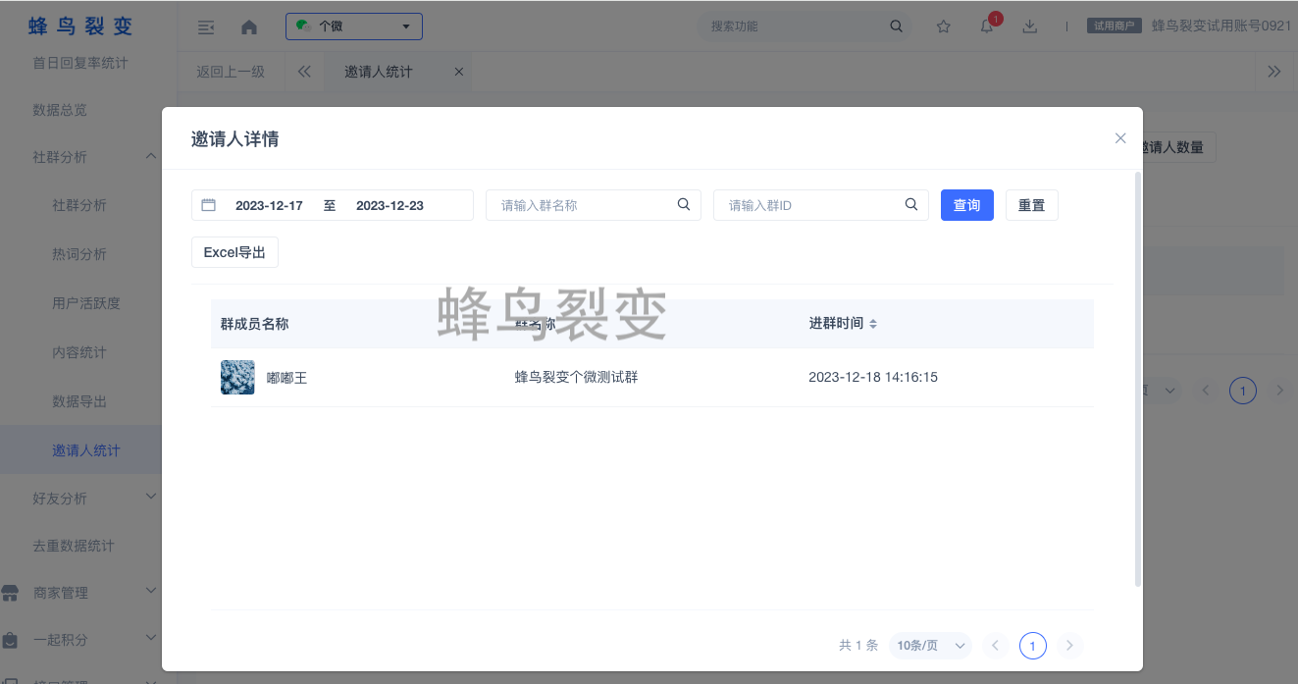The height and width of the screenshot is (684, 1298).
Task: Collapse sidebar with the menu fold icon
Action: click(206, 27)
